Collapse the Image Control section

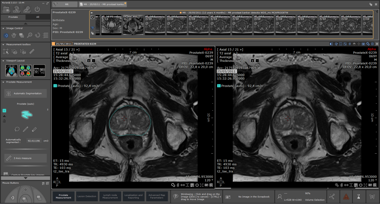[3, 28]
